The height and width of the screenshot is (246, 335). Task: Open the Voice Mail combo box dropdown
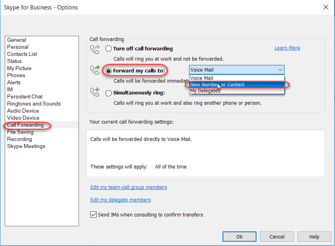coord(281,70)
